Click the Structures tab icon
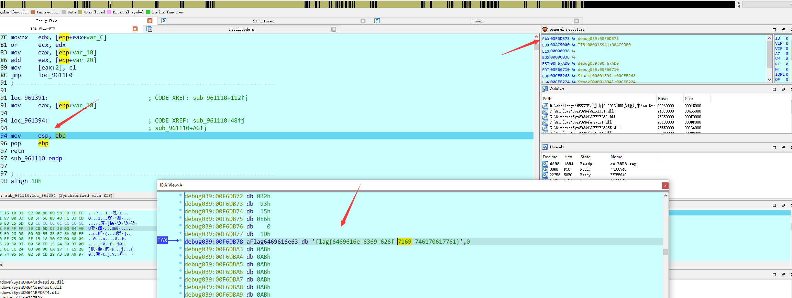 164,21
